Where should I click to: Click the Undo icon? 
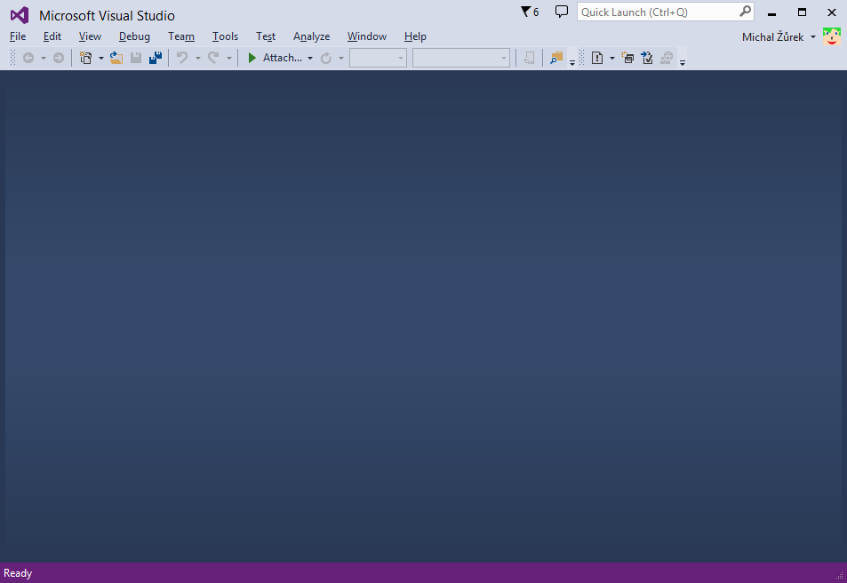click(x=180, y=57)
